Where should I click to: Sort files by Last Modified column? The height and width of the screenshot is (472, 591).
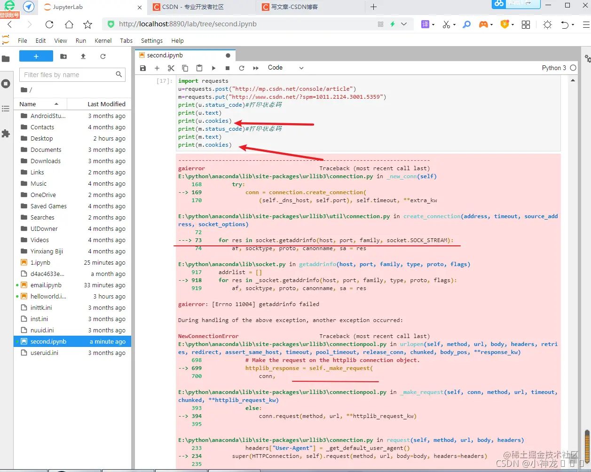tap(99, 104)
